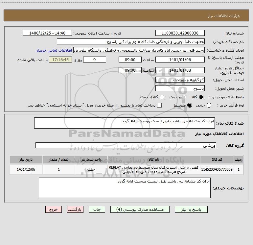
Task: Click the شماره نیاز number field
Action: [180, 33]
